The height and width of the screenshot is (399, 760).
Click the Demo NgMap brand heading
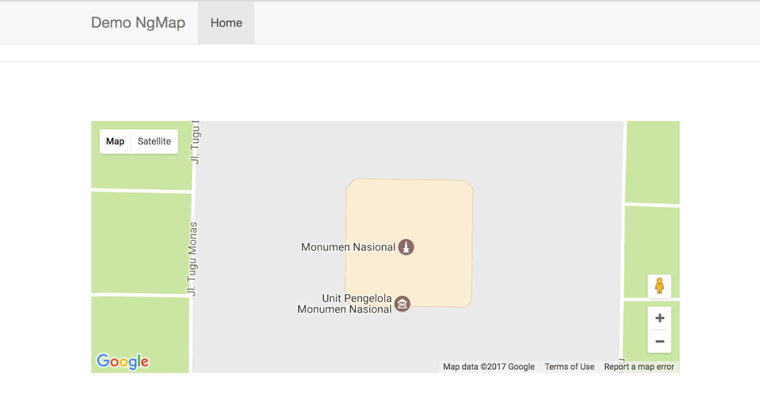click(138, 22)
